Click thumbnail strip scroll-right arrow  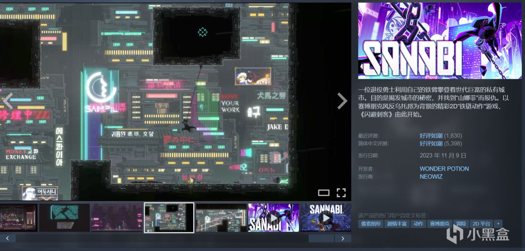(x=343, y=238)
